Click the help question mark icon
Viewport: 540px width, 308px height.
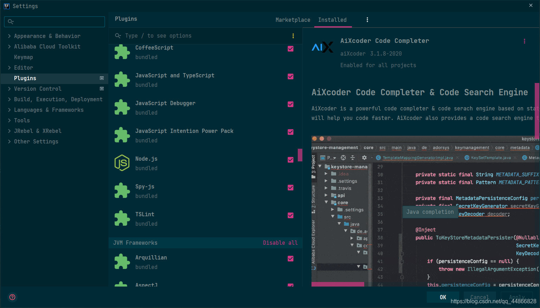point(12,297)
